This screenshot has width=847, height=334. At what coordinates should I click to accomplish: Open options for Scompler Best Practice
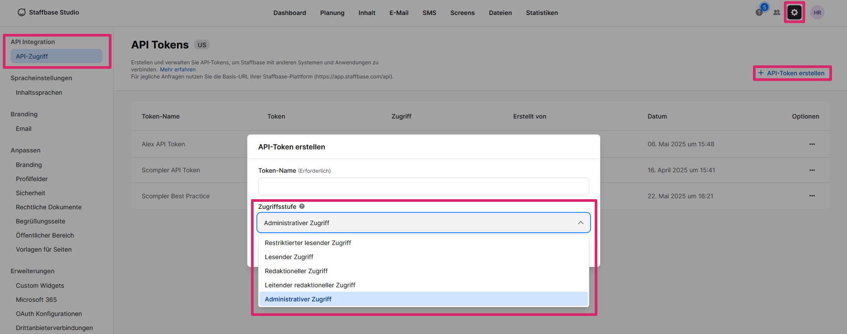point(812,196)
